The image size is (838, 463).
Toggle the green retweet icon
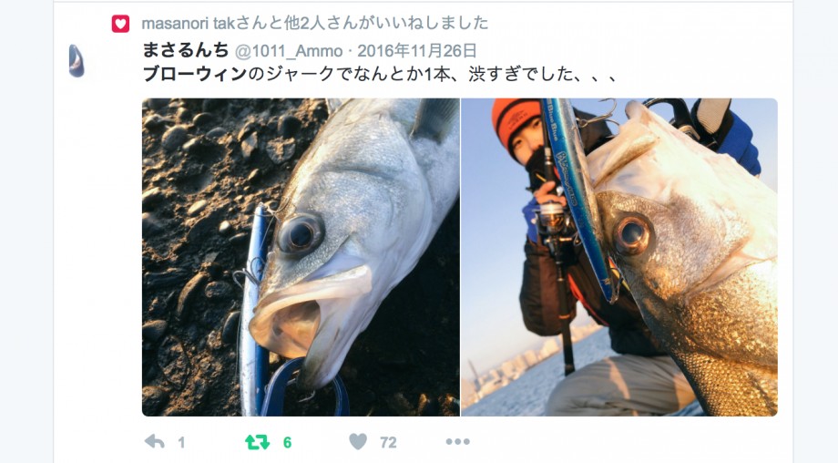click(257, 442)
